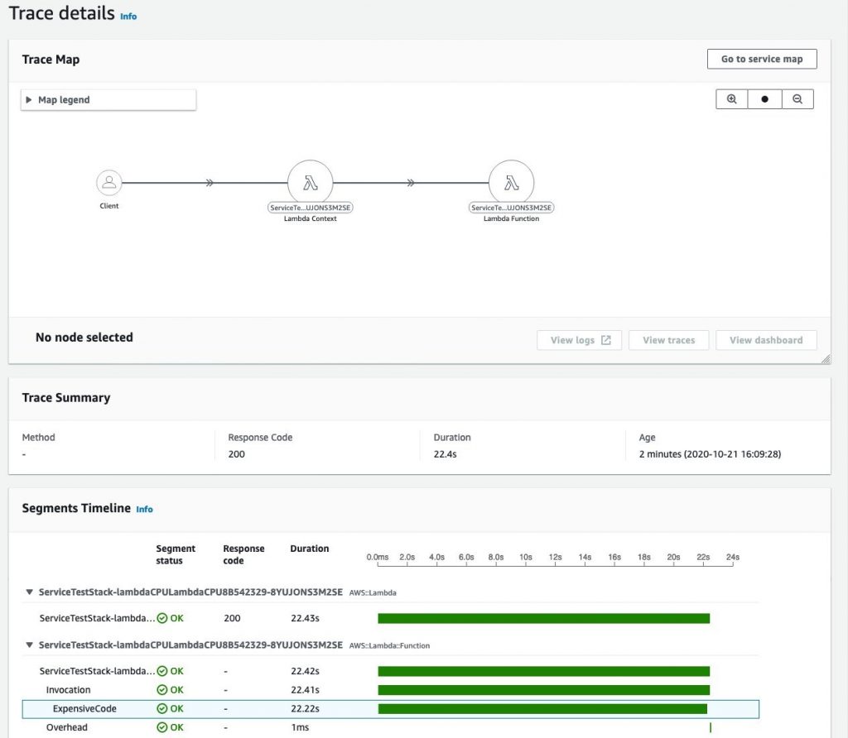Select the Client node in trace map
Screen dimensions: 848x738
(x=108, y=183)
